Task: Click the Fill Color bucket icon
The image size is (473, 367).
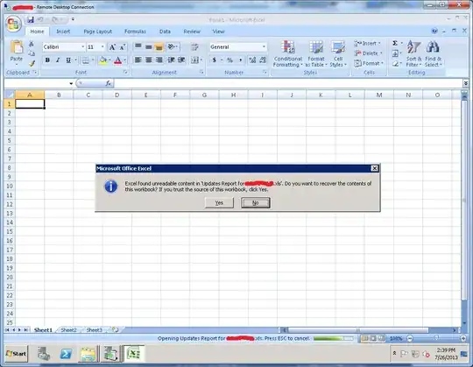Action: pos(102,60)
